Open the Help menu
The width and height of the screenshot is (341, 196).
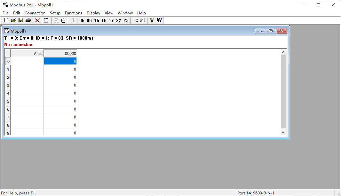[141, 13]
